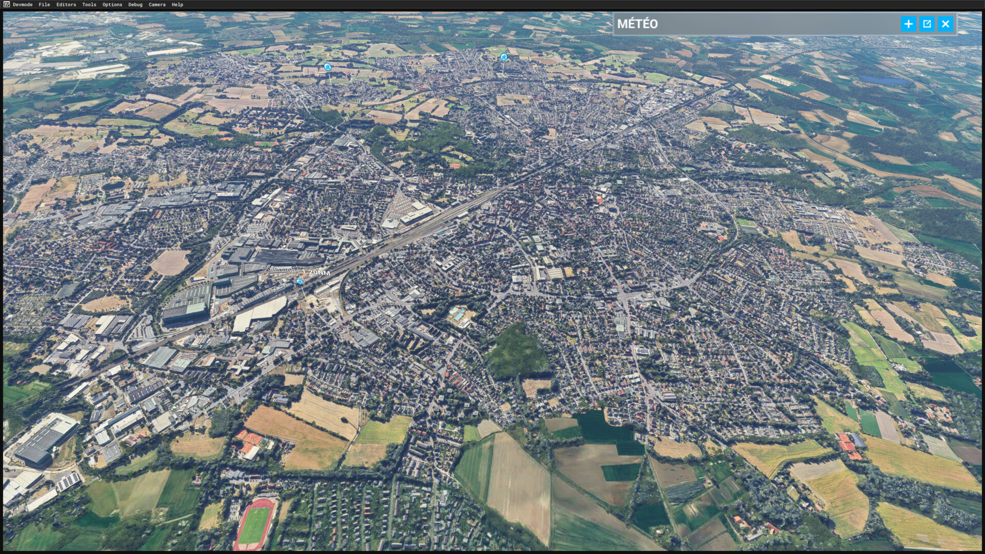The height and width of the screenshot is (554, 985).
Task: Select the upper-left blue map marker
Action: click(x=327, y=67)
